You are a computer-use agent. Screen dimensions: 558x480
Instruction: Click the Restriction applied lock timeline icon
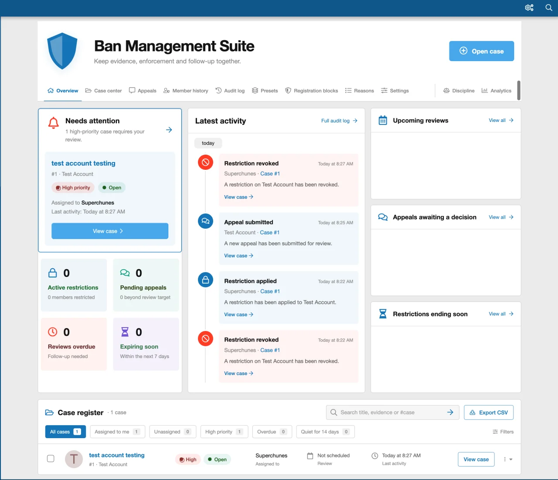[x=205, y=280]
